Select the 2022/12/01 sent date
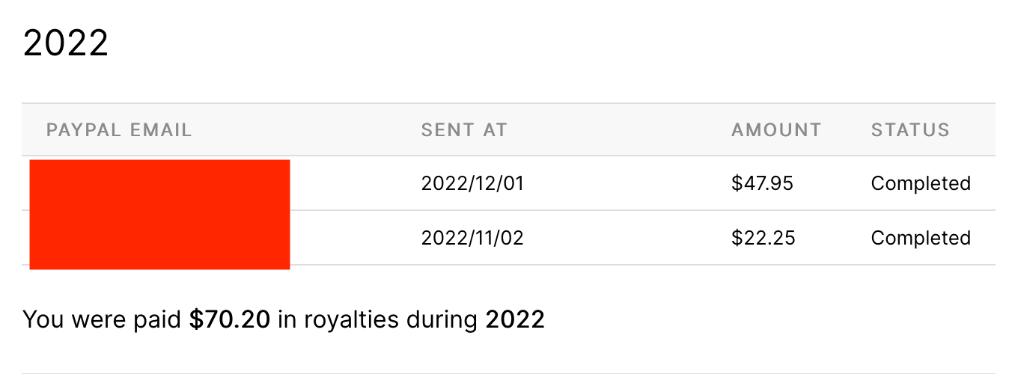 (x=472, y=183)
